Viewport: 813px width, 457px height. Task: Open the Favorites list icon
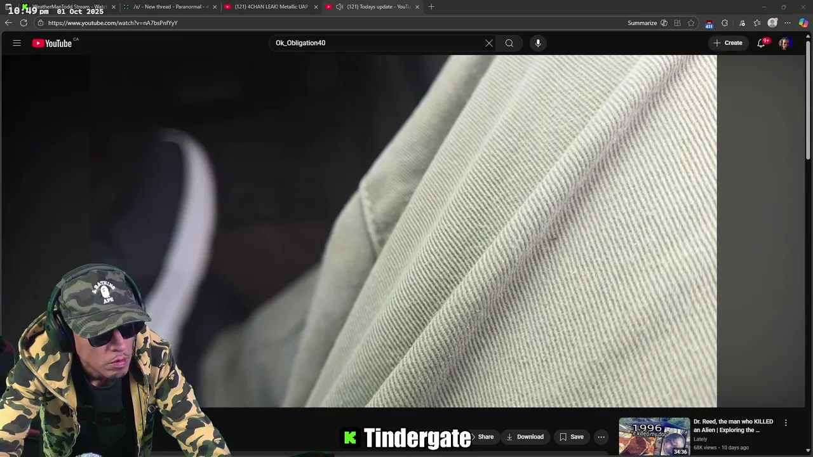click(757, 23)
